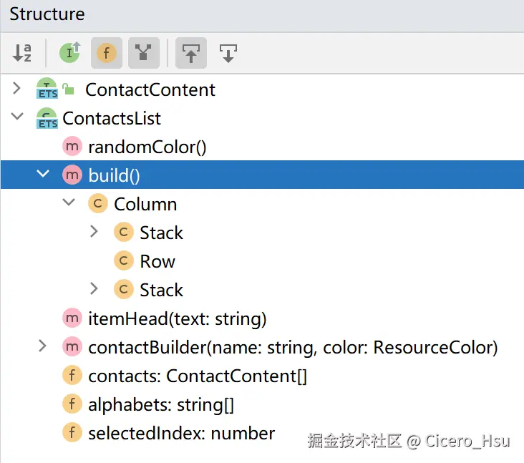Click the Row component icon

point(124,261)
